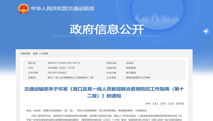Viewport: 213px width, 121px height.
Task: Click the national emblem logo icon
Action: tap(24, 9)
